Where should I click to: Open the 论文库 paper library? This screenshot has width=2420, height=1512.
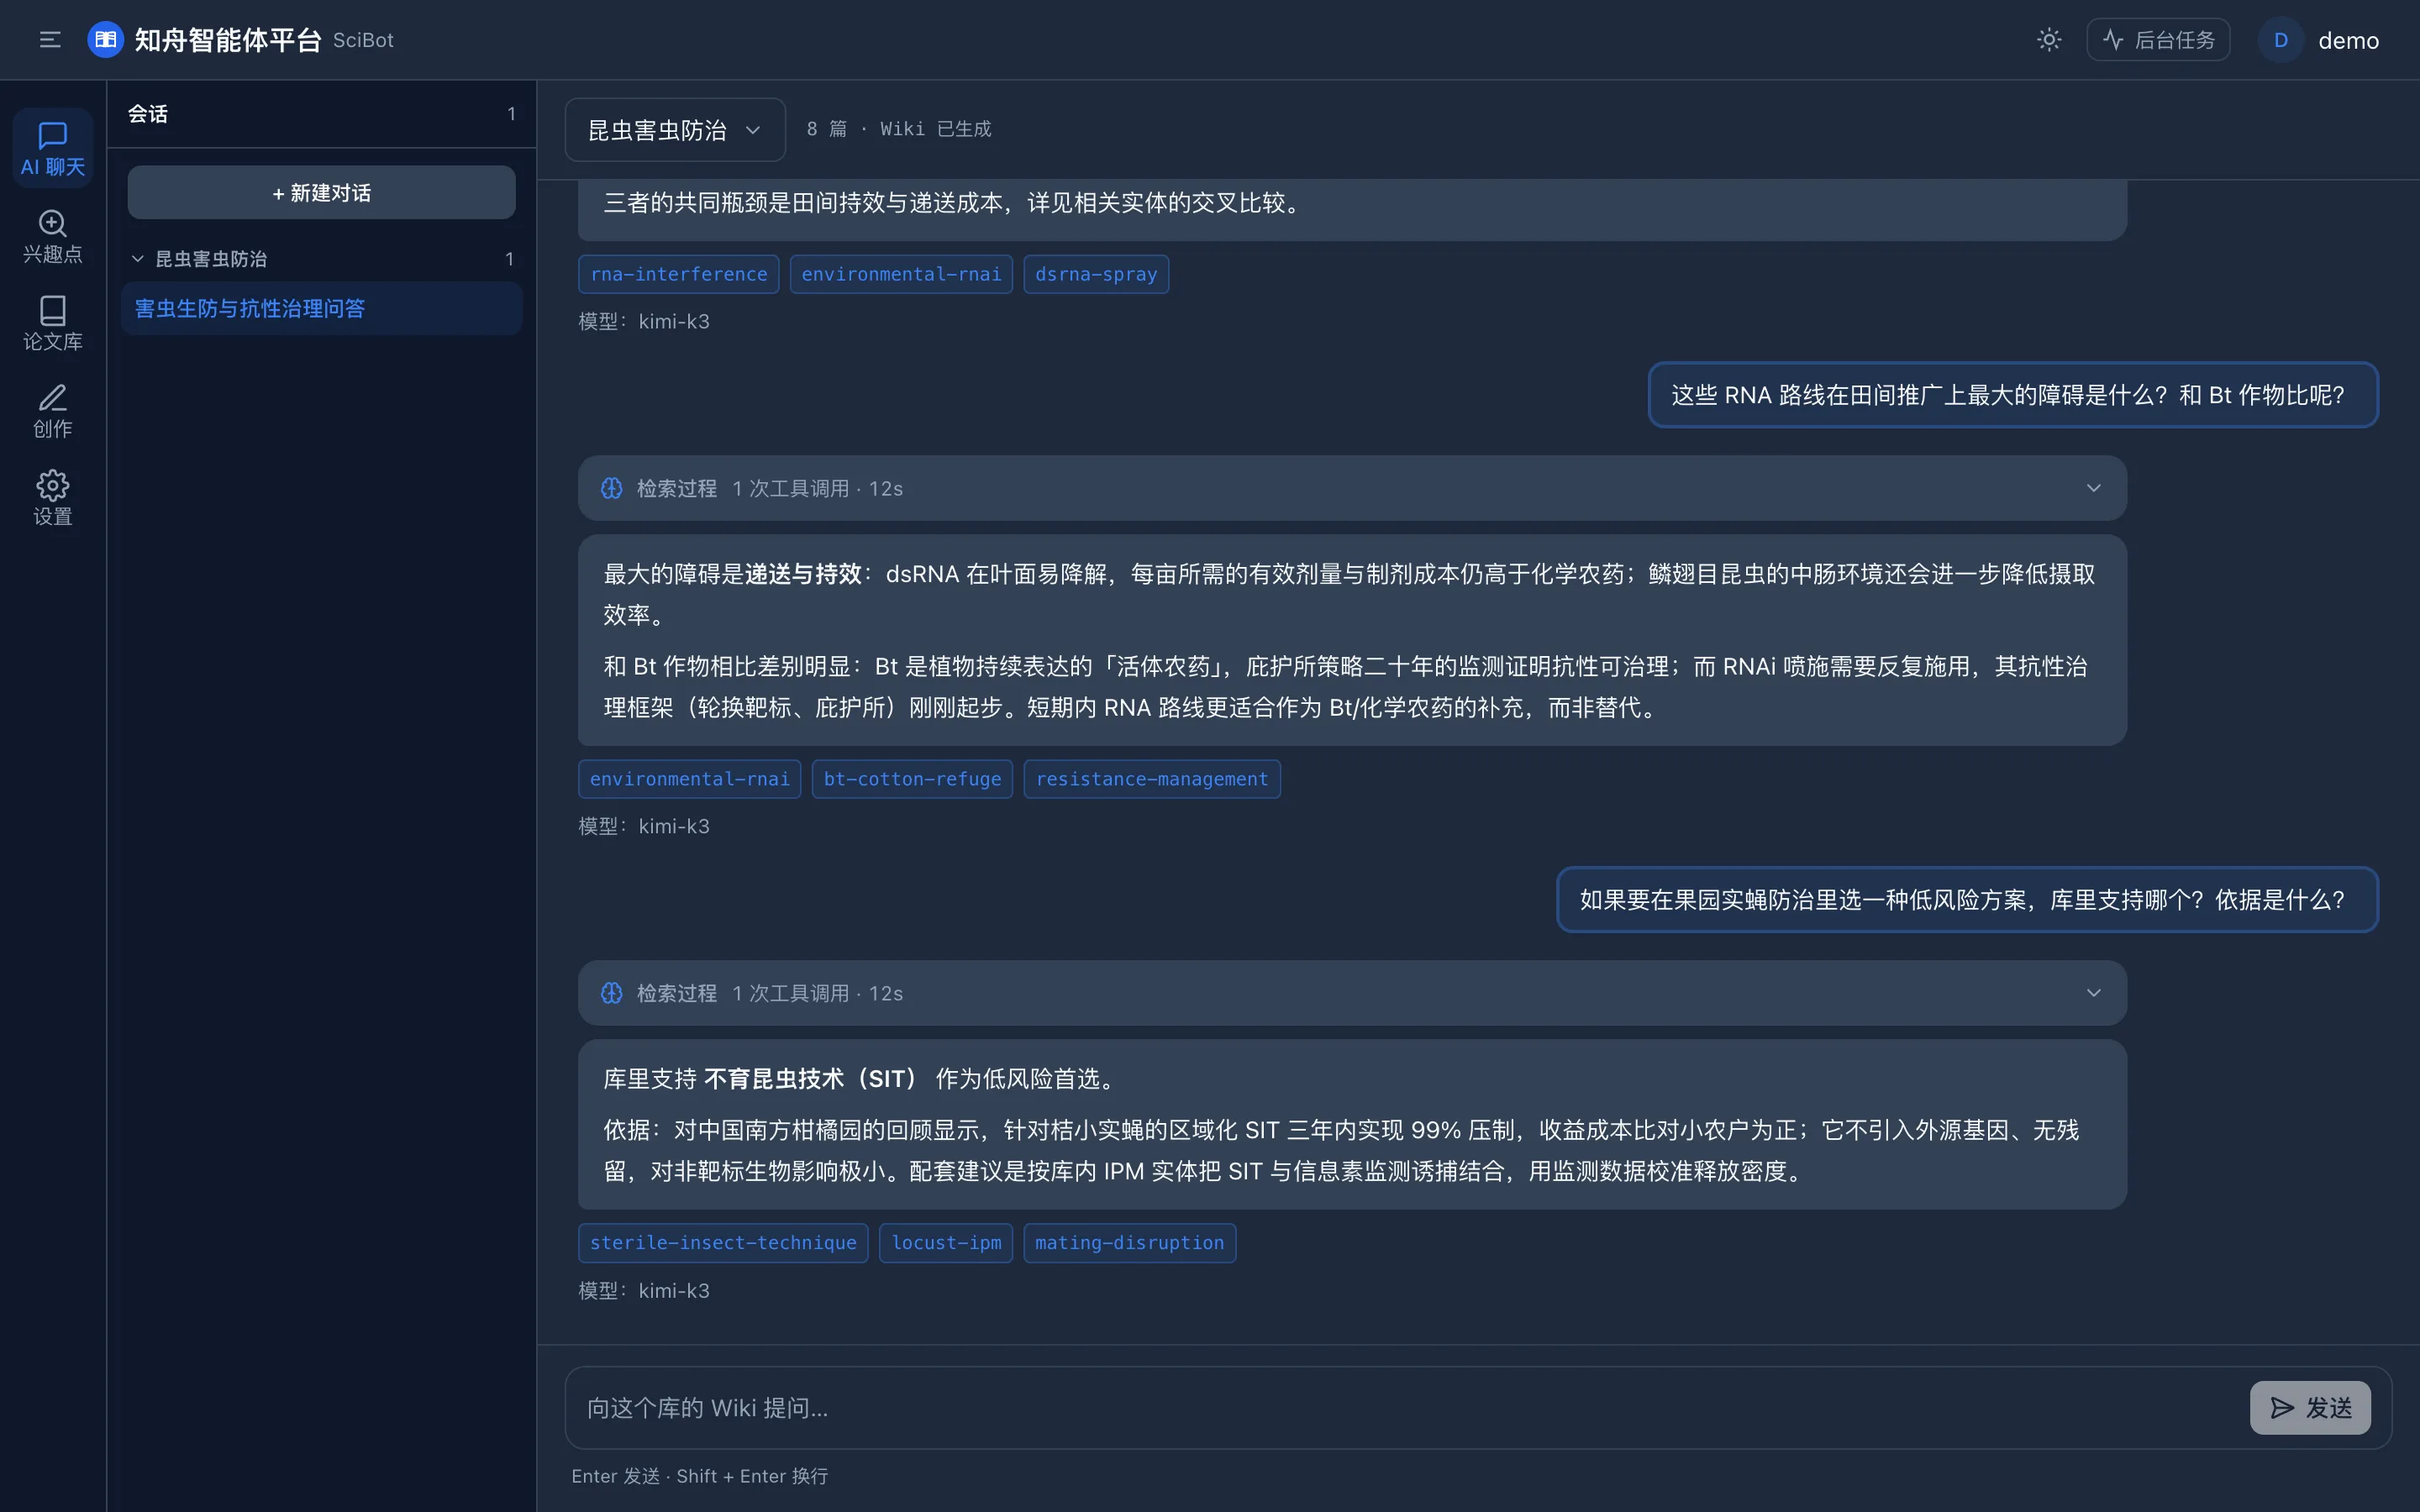click(x=53, y=323)
